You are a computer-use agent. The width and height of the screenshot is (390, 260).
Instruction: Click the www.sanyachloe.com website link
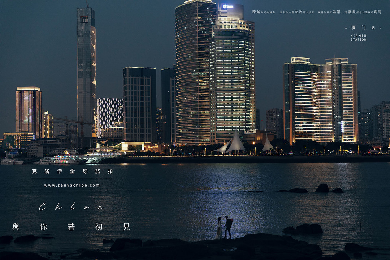pyautogui.click(x=72, y=185)
